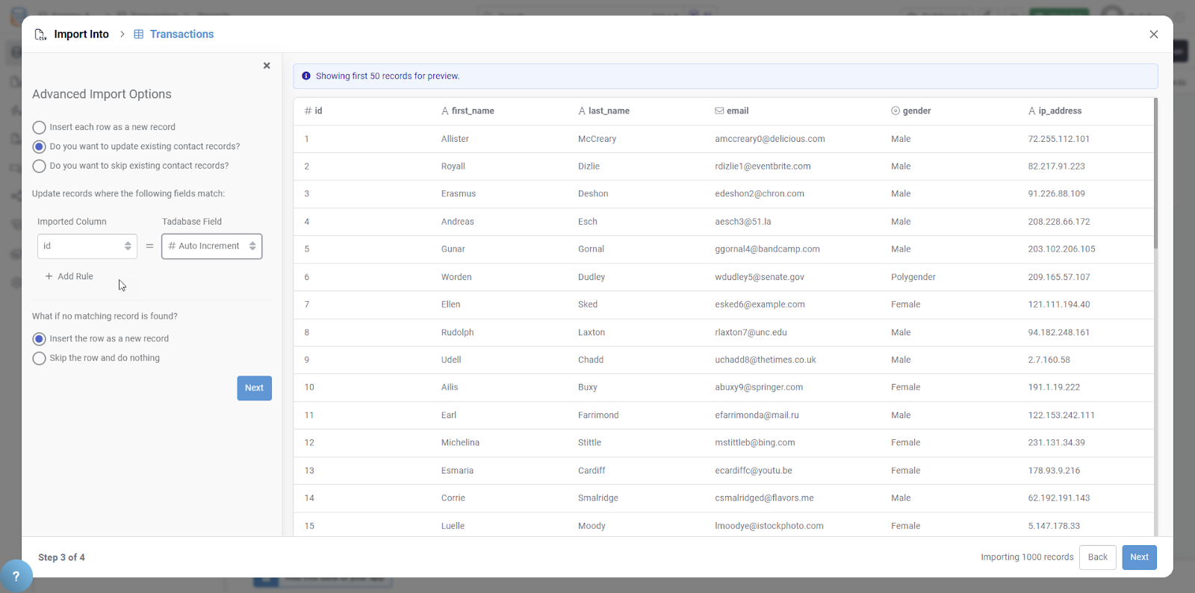The width and height of the screenshot is (1195, 593).
Task: Select Insert each row as new record
Action: point(40,128)
